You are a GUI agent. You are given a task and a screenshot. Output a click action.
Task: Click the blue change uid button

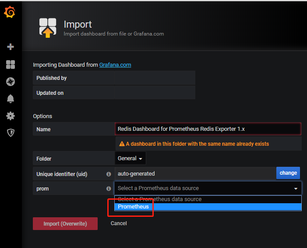(x=288, y=173)
